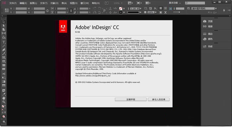Screen dimensions: 232x130
Task: Open the 文件(F) menu
Action: tap(13, 3)
